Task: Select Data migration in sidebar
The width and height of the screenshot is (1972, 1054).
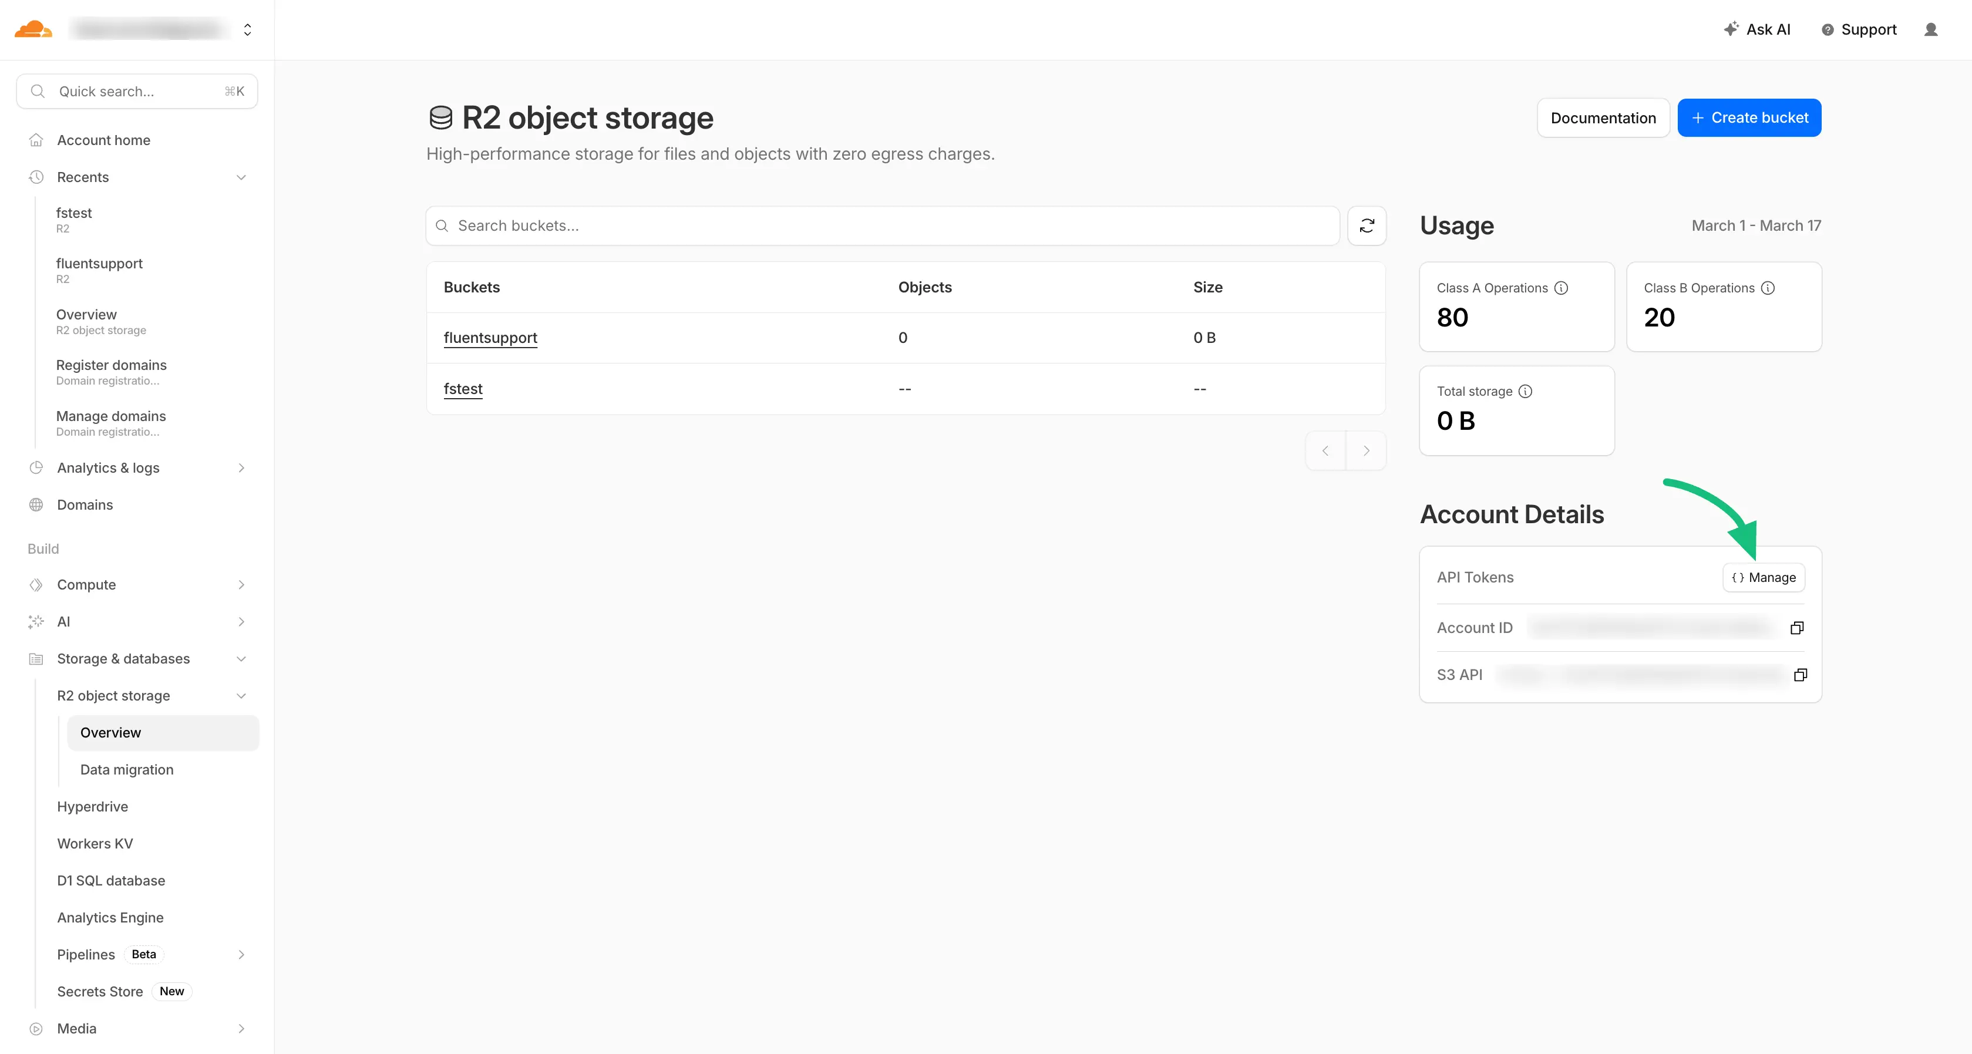Action: (127, 769)
